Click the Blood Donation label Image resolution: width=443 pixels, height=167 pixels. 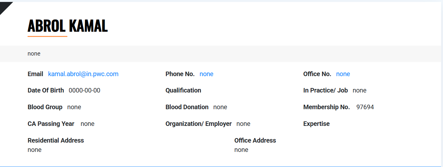[x=187, y=107]
